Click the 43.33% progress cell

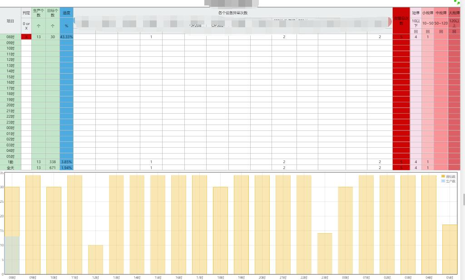pos(66,37)
